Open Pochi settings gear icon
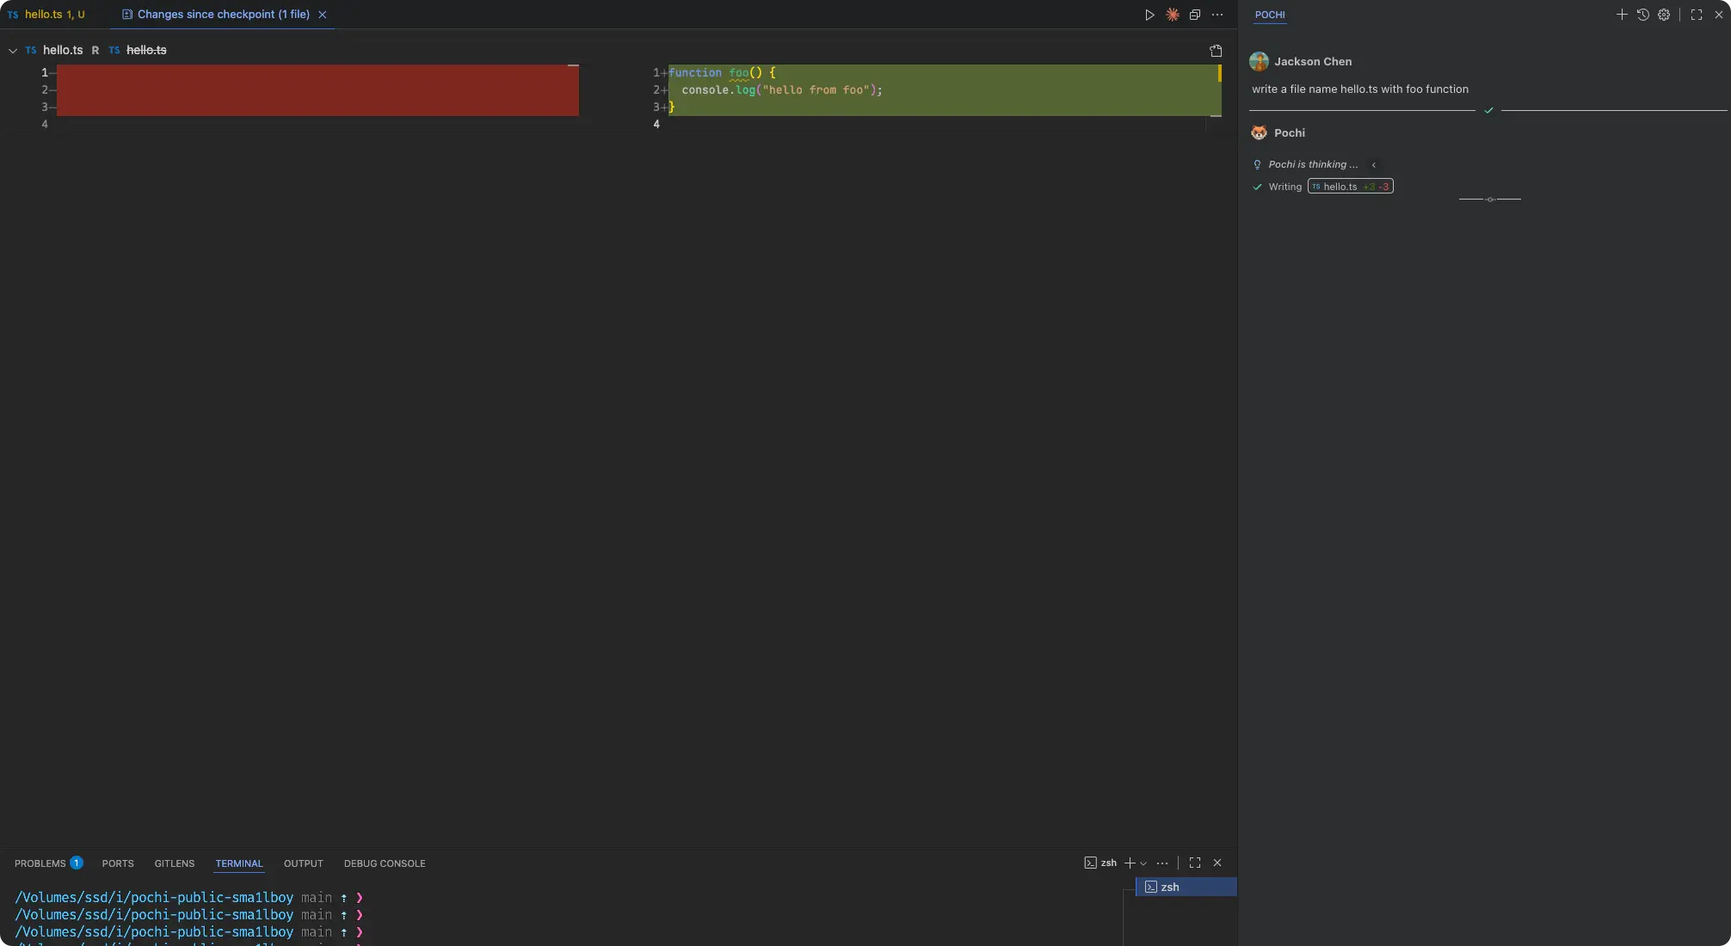 (x=1664, y=15)
